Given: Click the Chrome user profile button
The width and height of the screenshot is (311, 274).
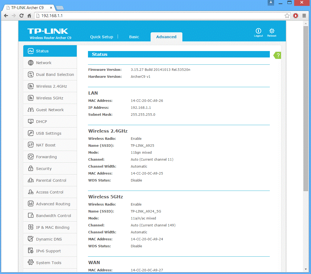Looking at the screenshot, I should coord(271,3).
